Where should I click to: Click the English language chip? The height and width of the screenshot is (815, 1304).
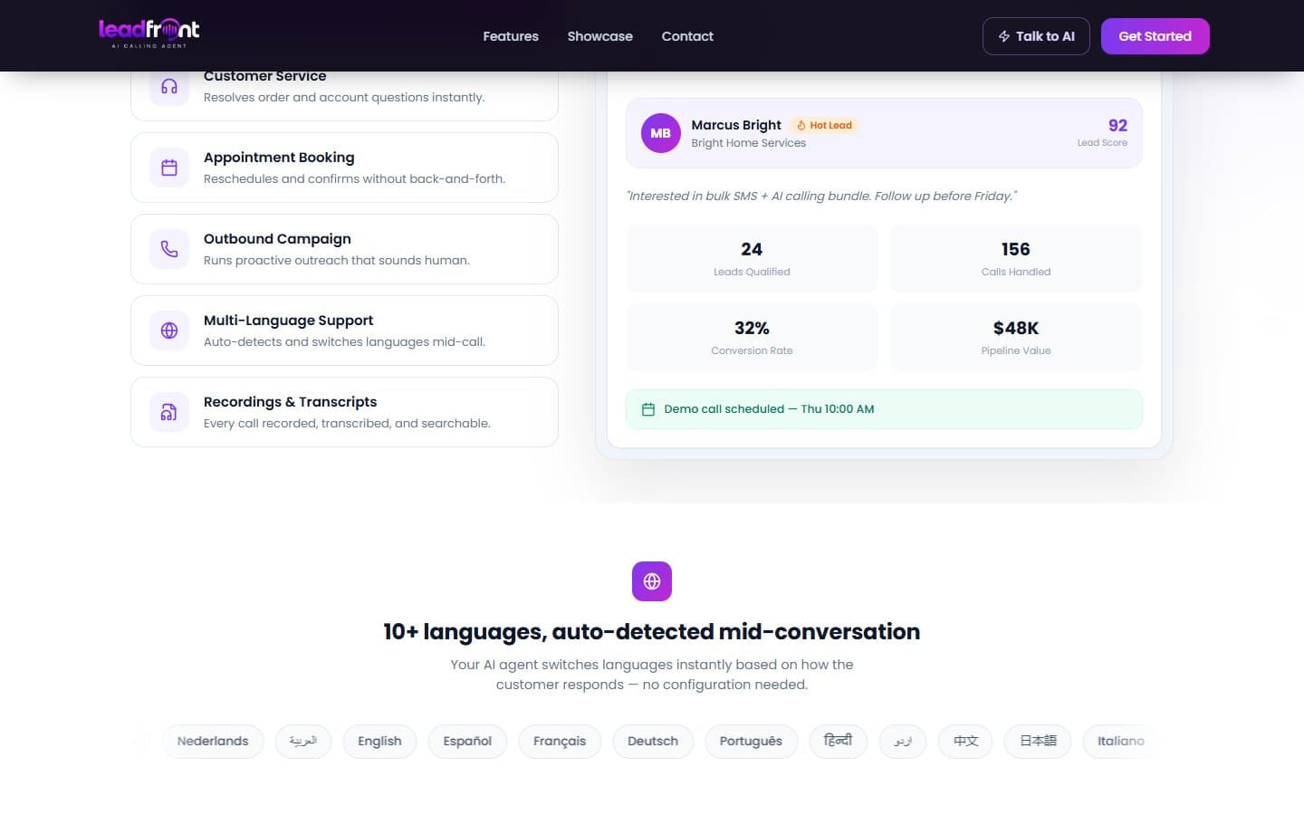[379, 741]
